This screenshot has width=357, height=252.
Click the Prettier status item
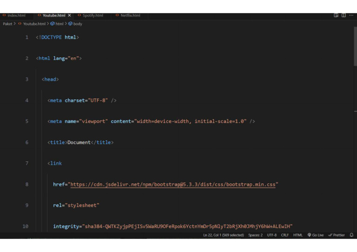[x=337, y=235]
